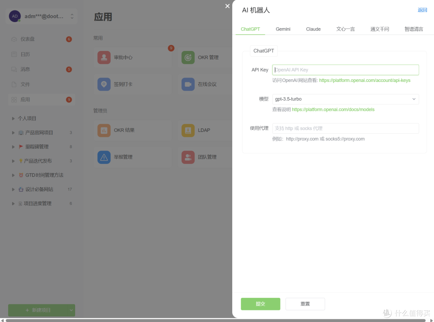Expand the 产品迭代发布 tree arrow
The width and height of the screenshot is (434, 322).
pyautogui.click(x=13, y=161)
